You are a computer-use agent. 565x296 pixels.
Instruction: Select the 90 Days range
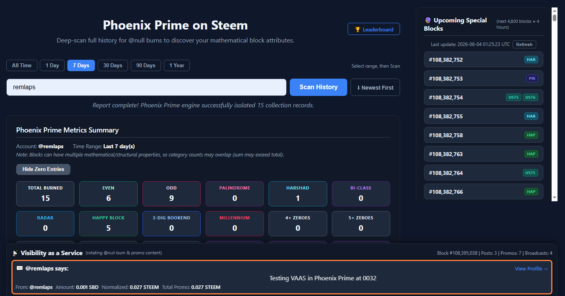point(146,65)
